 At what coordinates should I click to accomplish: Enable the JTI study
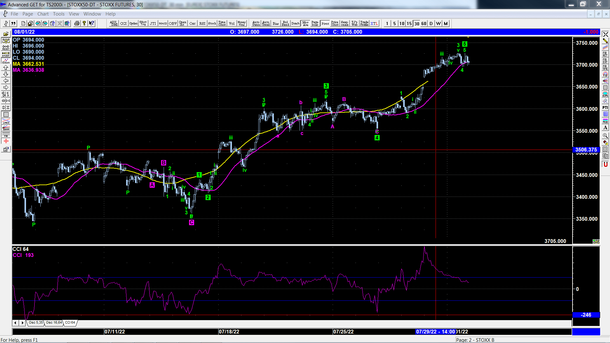coord(153,24)
